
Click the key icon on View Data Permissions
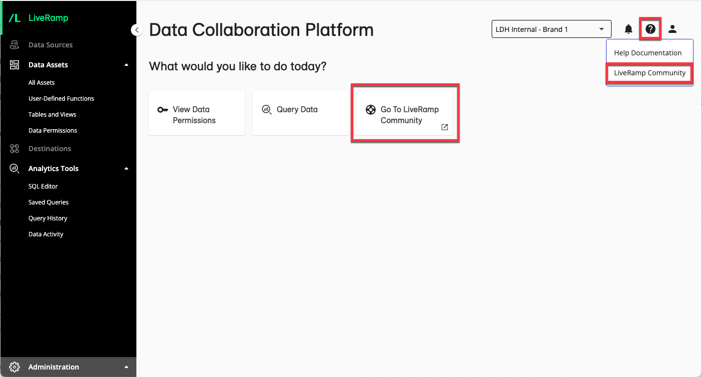(x=163, y=110)
